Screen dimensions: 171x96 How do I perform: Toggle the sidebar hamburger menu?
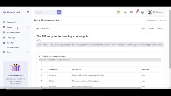click(28, 12)
